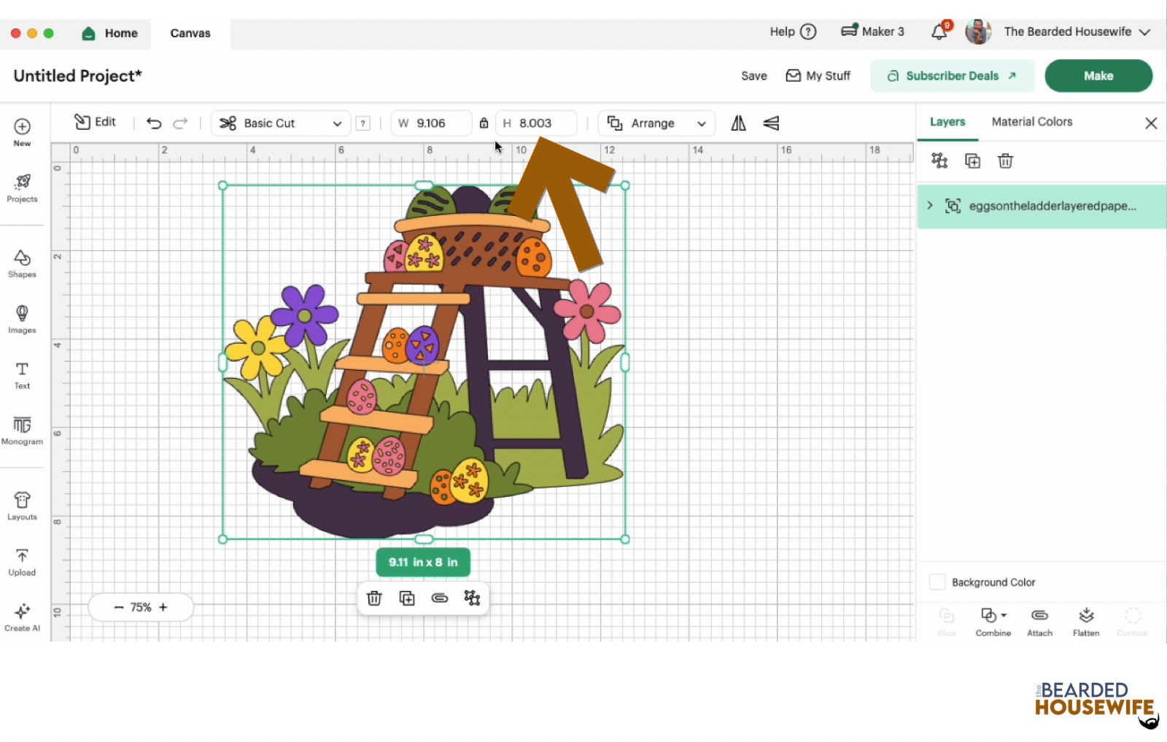
Task: Open the New project sidebar tool
Action: 22,133
